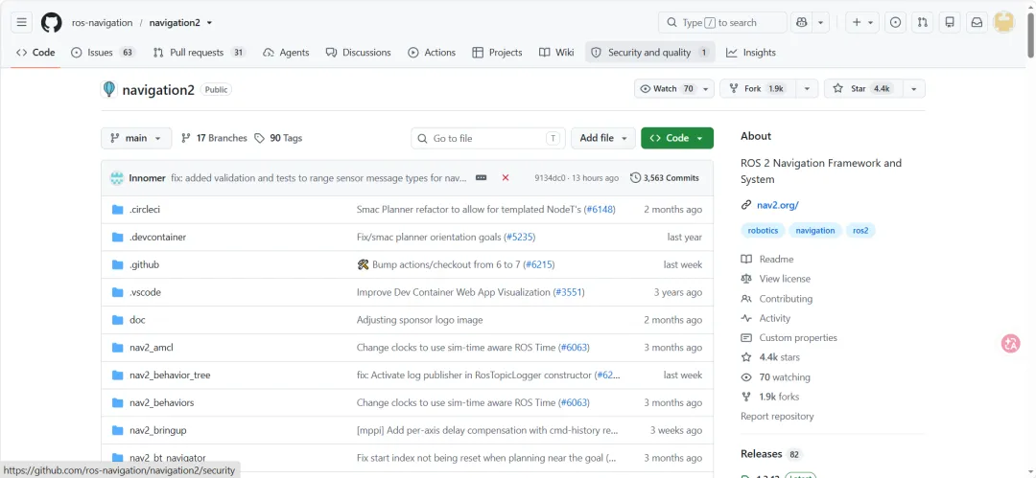Filter by robotics topic tag
The image size is (1036, 478).
pyautogui.click(x=764, y=231)
